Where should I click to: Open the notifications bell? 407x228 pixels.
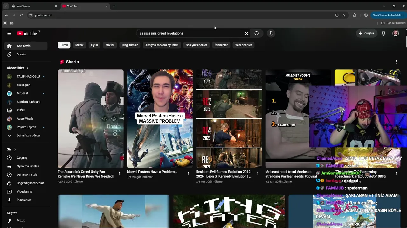click(383, 33)
